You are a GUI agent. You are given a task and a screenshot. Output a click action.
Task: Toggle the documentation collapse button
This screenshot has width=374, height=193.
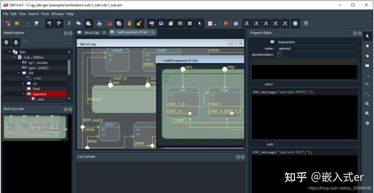(280, 54)
